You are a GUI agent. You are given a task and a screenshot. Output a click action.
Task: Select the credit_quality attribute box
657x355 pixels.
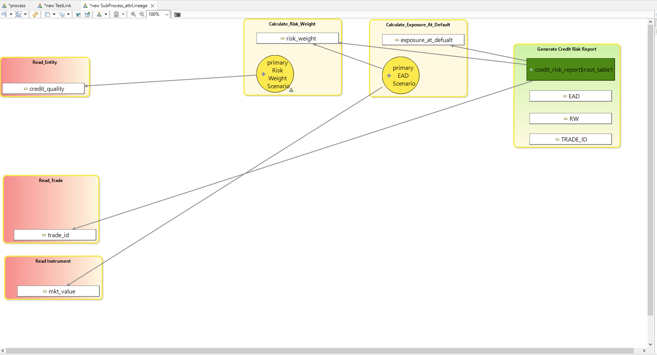click(x=43, y=89)
